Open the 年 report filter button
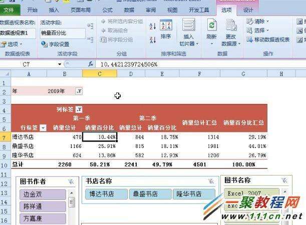Viewport: 306px width, 225px height. 79,91
